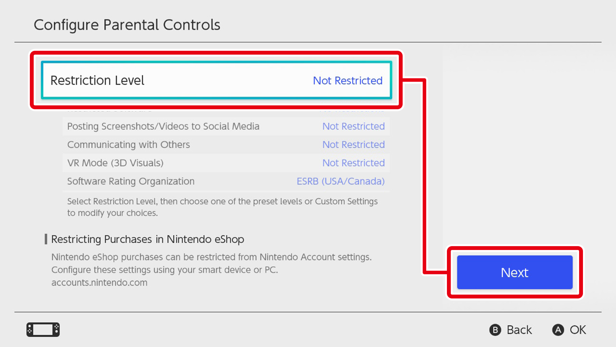This screenshot has height=347, width=616.
Task: Select Posting Screenshots/Videos to Social Media row
Action: (226, 126)
